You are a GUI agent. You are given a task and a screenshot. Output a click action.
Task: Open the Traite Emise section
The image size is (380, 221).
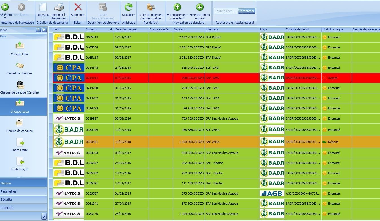19,144
